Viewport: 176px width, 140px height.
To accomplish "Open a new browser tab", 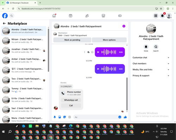I will coord(40,3).
